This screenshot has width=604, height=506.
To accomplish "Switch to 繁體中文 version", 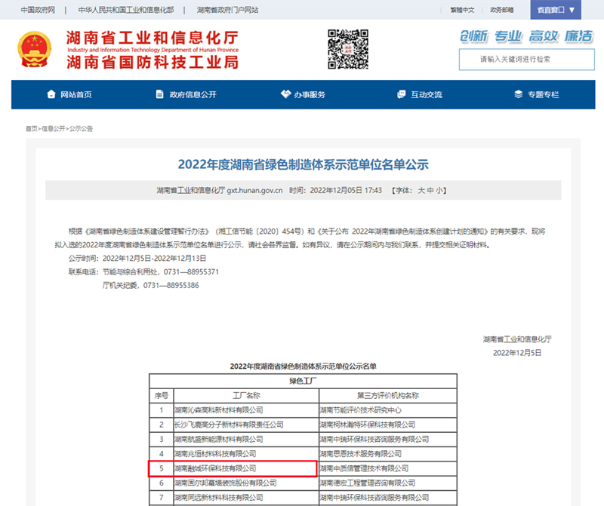I will [x=462, y=10].
